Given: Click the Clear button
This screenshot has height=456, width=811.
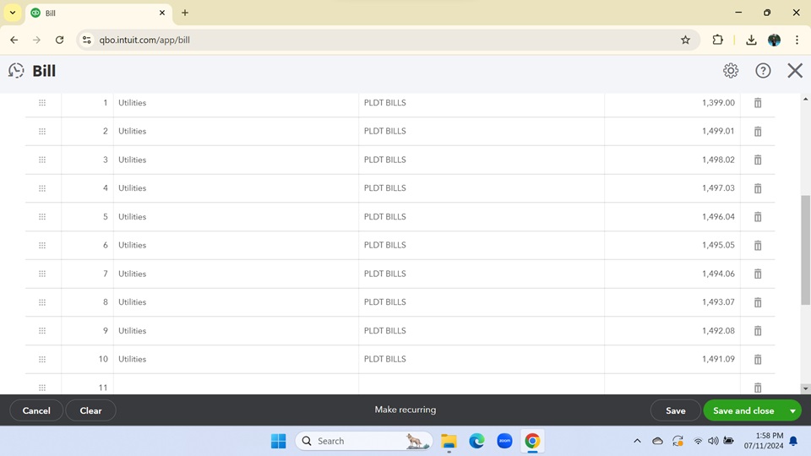Looking at the screenshot, I should [90, 410].
